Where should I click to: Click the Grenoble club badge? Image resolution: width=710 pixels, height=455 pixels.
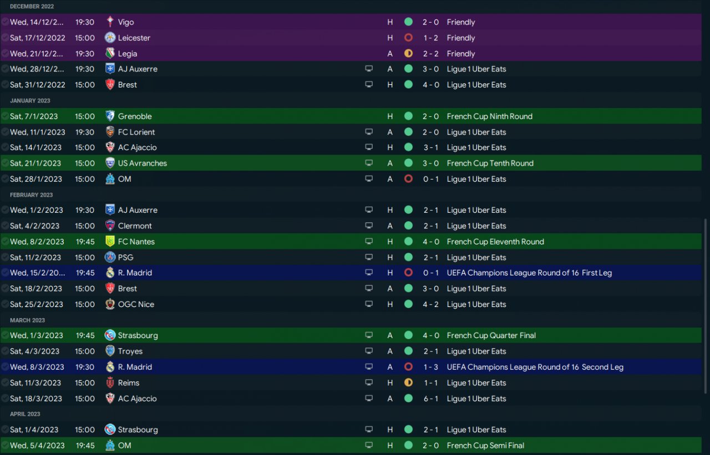[110, 116]
